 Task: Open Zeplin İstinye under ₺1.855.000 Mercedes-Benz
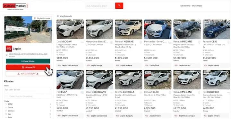coord(99,65)
